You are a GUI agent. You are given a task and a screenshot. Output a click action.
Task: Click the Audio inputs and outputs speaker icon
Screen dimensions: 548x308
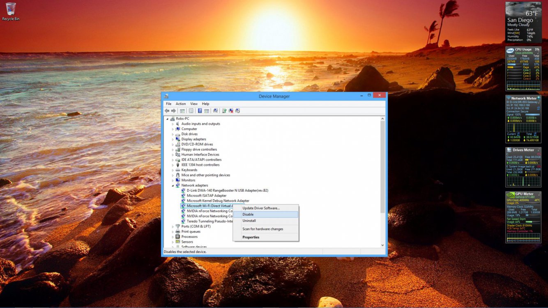click(178, 124)
